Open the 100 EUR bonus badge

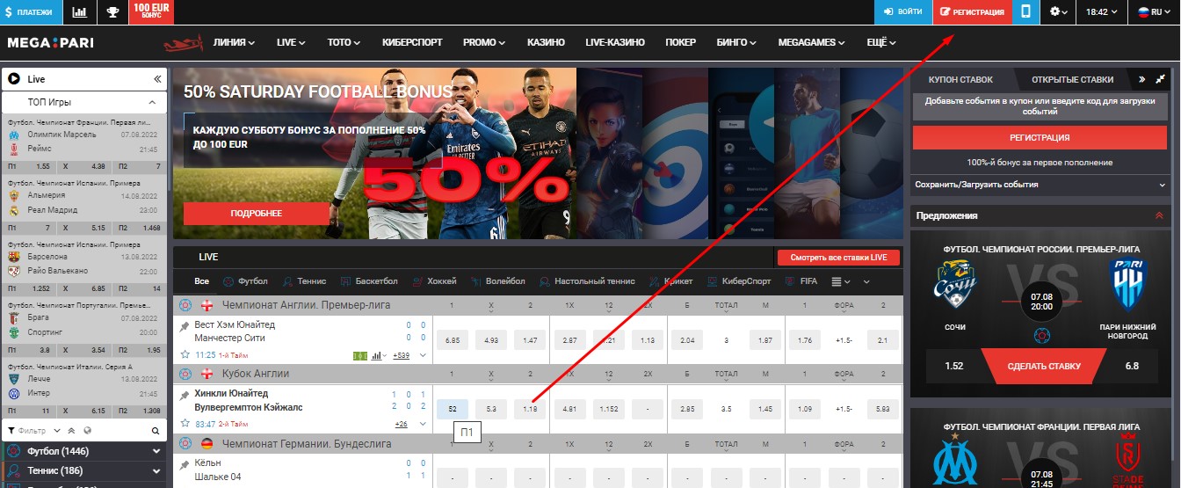coord(151,12)
